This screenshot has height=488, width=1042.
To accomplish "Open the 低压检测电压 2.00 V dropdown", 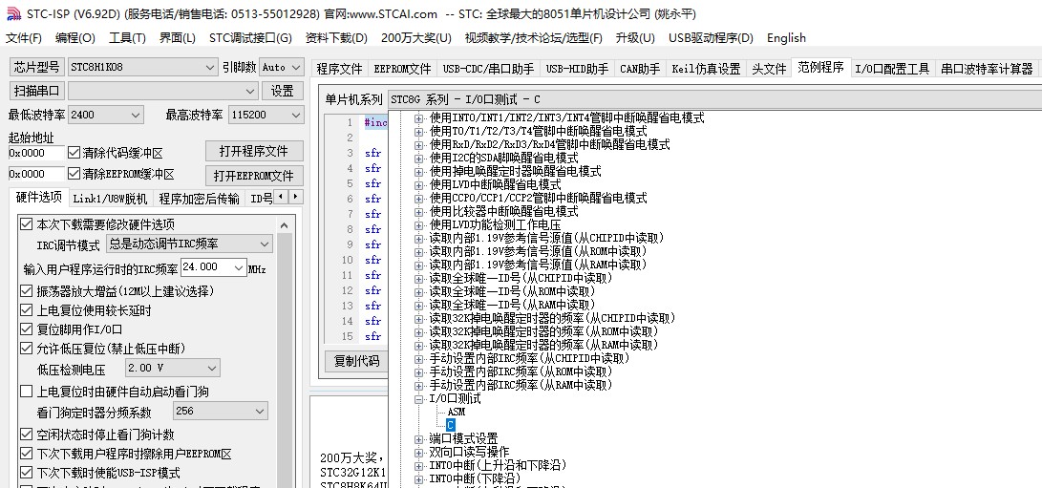I will click(x=173, y=368).
